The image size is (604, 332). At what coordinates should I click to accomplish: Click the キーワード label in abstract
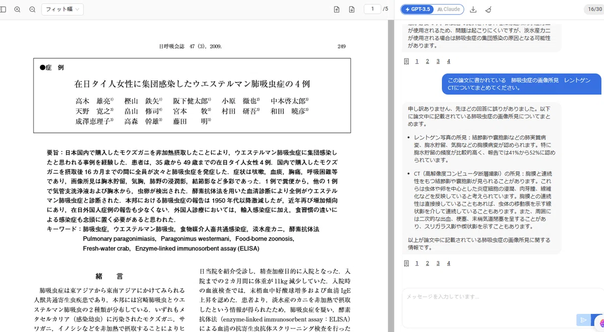click(62, 229)
